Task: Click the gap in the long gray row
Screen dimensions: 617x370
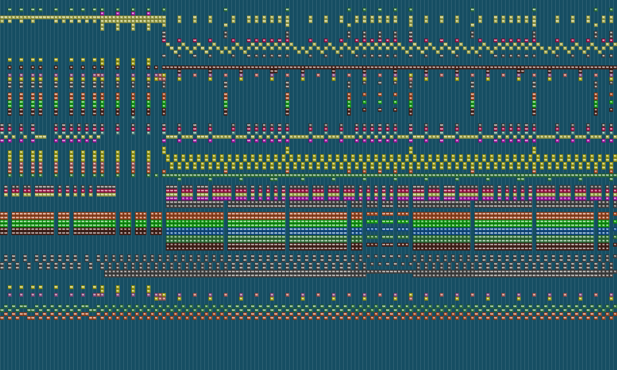Action: point(389,275)
